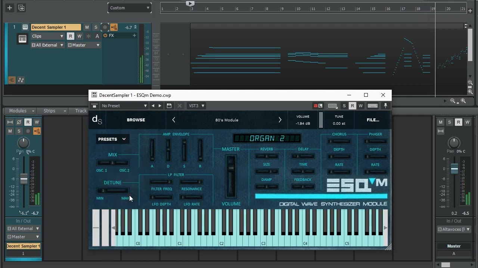Go to next plugin preset arrow
Viewport: 478px width, 268px height.
[x=160, y=106]
